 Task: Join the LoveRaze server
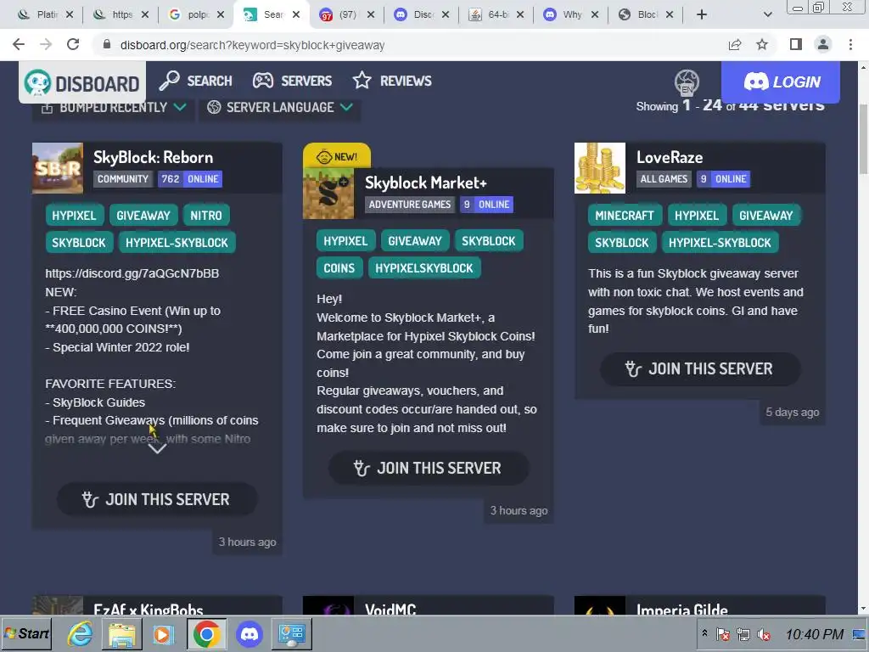coord(700,369)
